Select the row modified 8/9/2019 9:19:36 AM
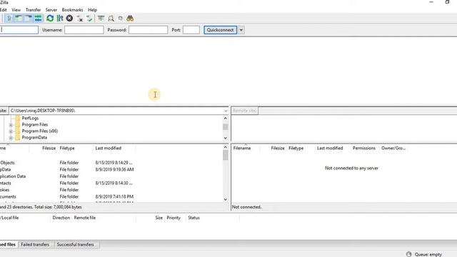Screen dimensions: 457x257 111,170
